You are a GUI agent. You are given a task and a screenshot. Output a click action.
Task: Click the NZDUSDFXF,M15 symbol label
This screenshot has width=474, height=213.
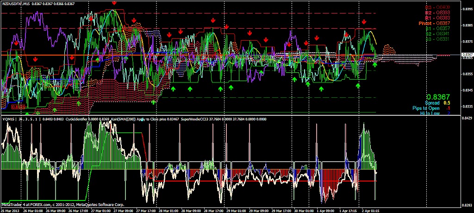[x=19, y=3]
